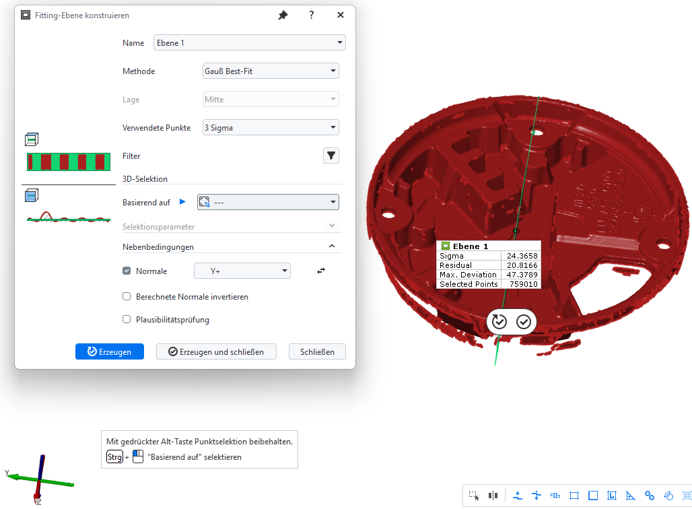Image resolution: width=692 pixels, height=509 pixels.
Task: Enable Berechnete Normale invertieren checkbox
Action: click(127, 297)
